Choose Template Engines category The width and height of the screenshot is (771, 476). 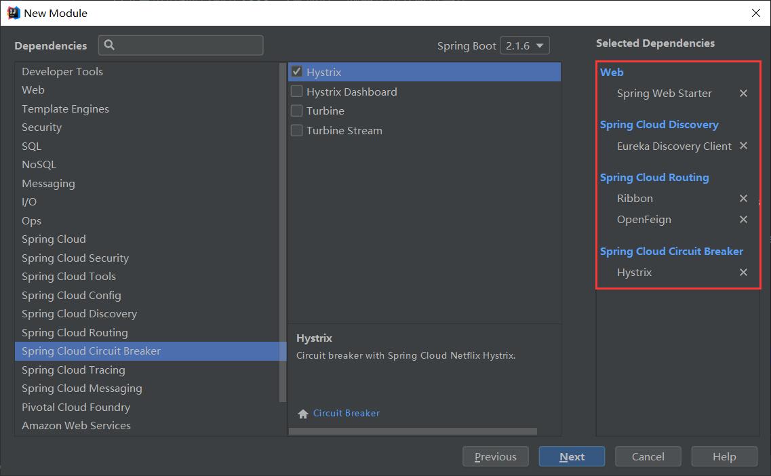(147, 108)
